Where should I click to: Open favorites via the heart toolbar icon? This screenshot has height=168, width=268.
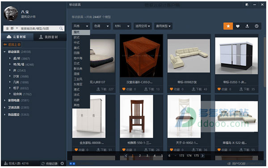pos(238,26)
